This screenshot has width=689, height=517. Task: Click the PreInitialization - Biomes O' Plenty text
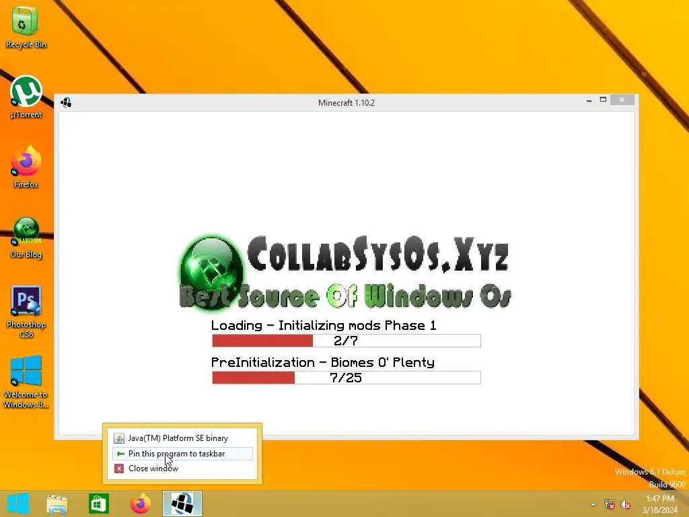[323, 363]
